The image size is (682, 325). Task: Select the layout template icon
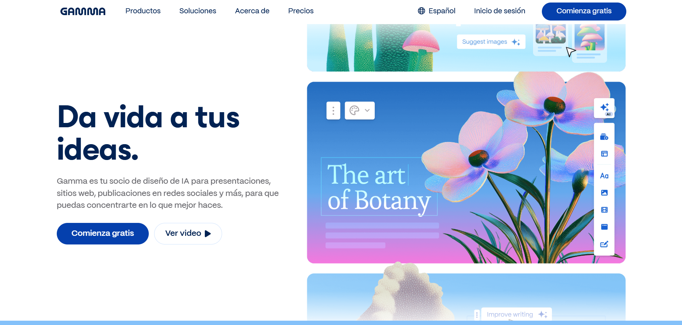[604, 154]
